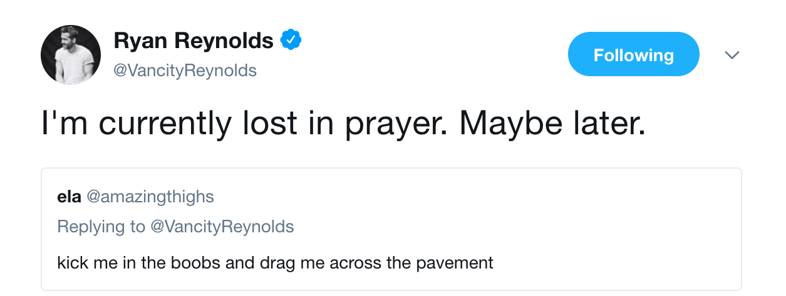
Task: Open the 'ela' display name in quoted tweet
Action: (x=69, y=197)
